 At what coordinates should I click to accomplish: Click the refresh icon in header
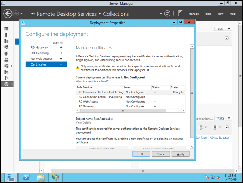click(x=167, y=14)
